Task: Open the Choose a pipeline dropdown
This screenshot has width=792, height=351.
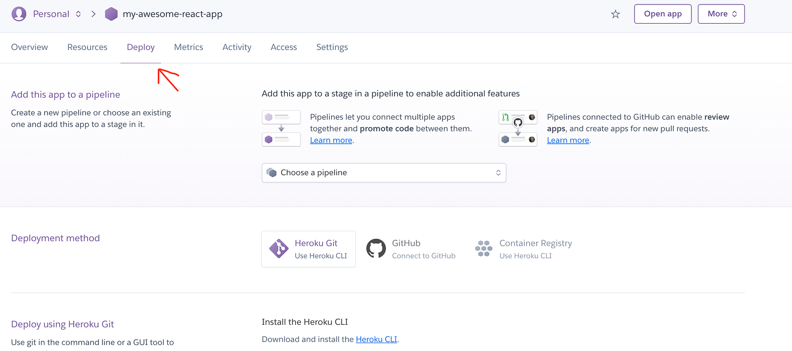Action: pos(384,173)
